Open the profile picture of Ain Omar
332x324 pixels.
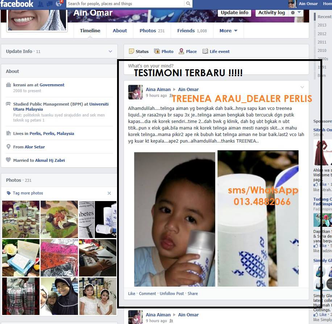click(37, 20)
